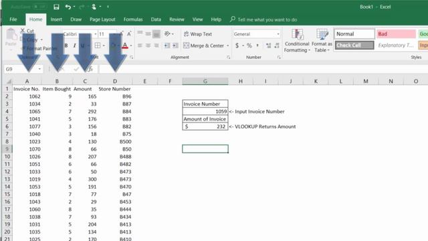The height and width of the screenshot is (241, 428).
Task: Align text left in the cell
Action: click(140, 46)
